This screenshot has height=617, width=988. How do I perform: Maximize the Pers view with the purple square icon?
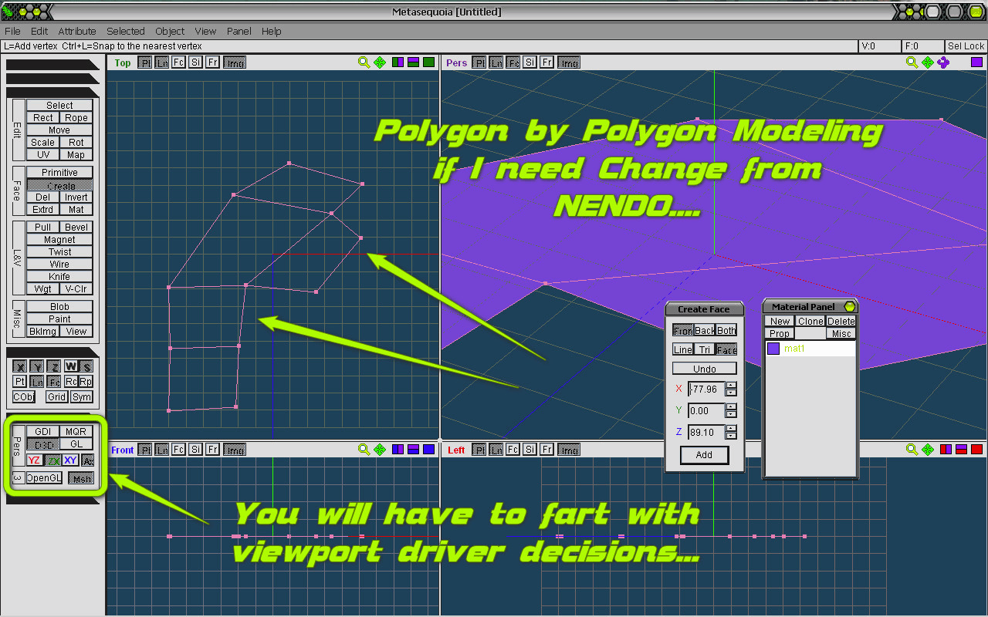pyautogui.click(x=976, y=62)
